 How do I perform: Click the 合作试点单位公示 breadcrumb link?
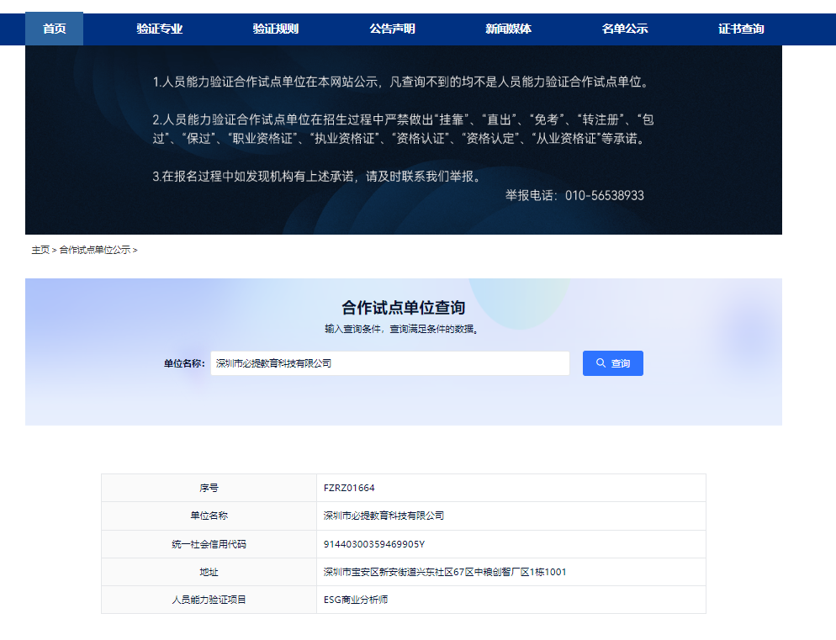97,250
